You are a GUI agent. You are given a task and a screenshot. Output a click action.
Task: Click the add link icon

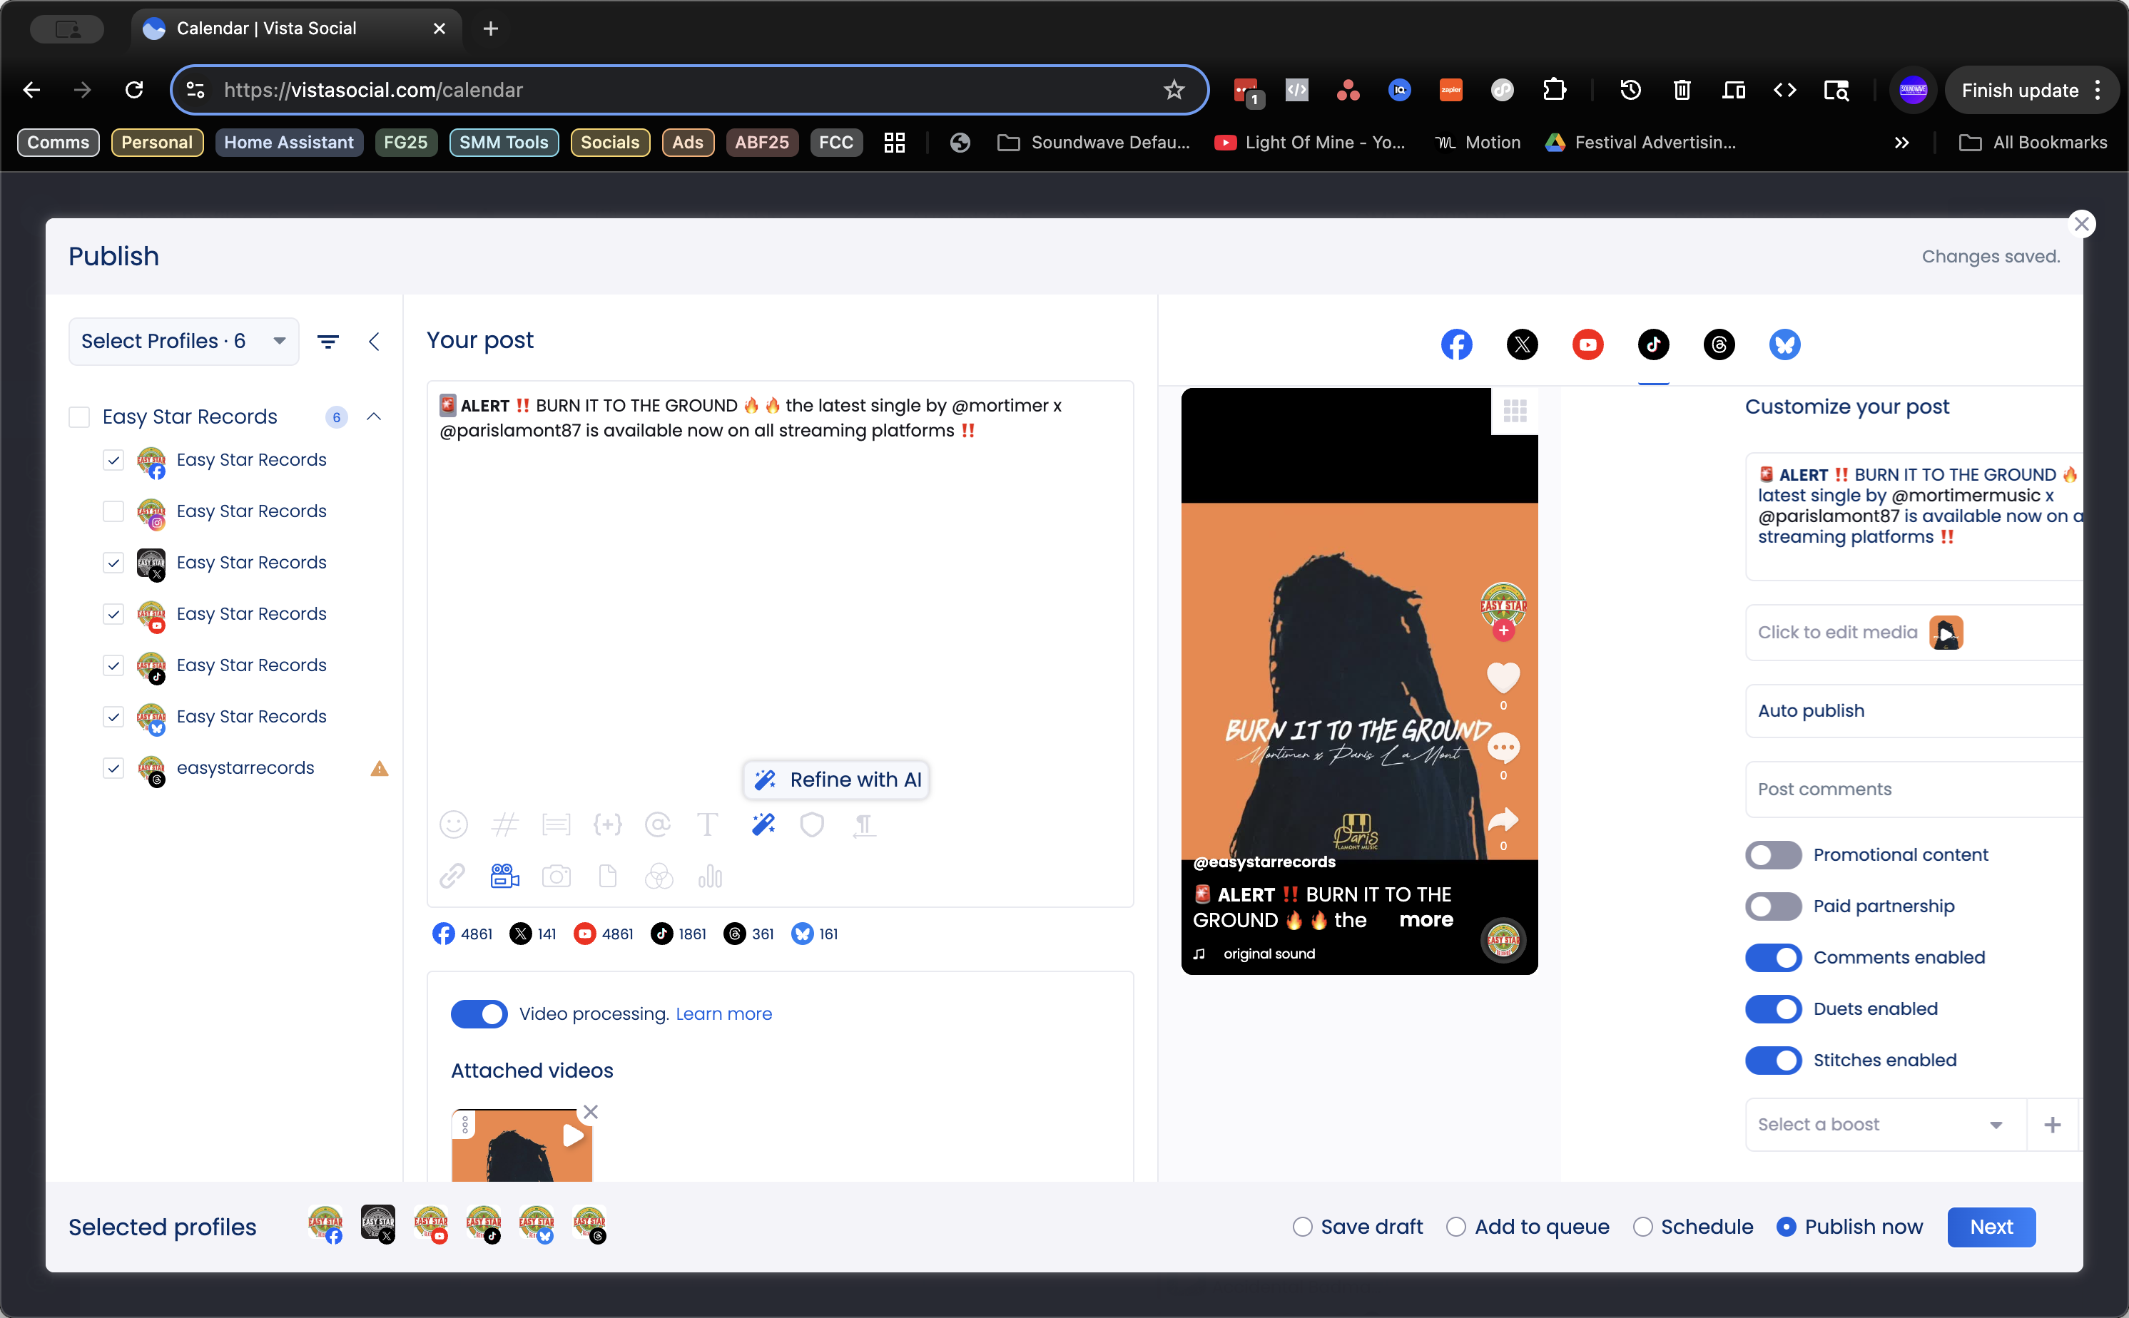[452, 876]
